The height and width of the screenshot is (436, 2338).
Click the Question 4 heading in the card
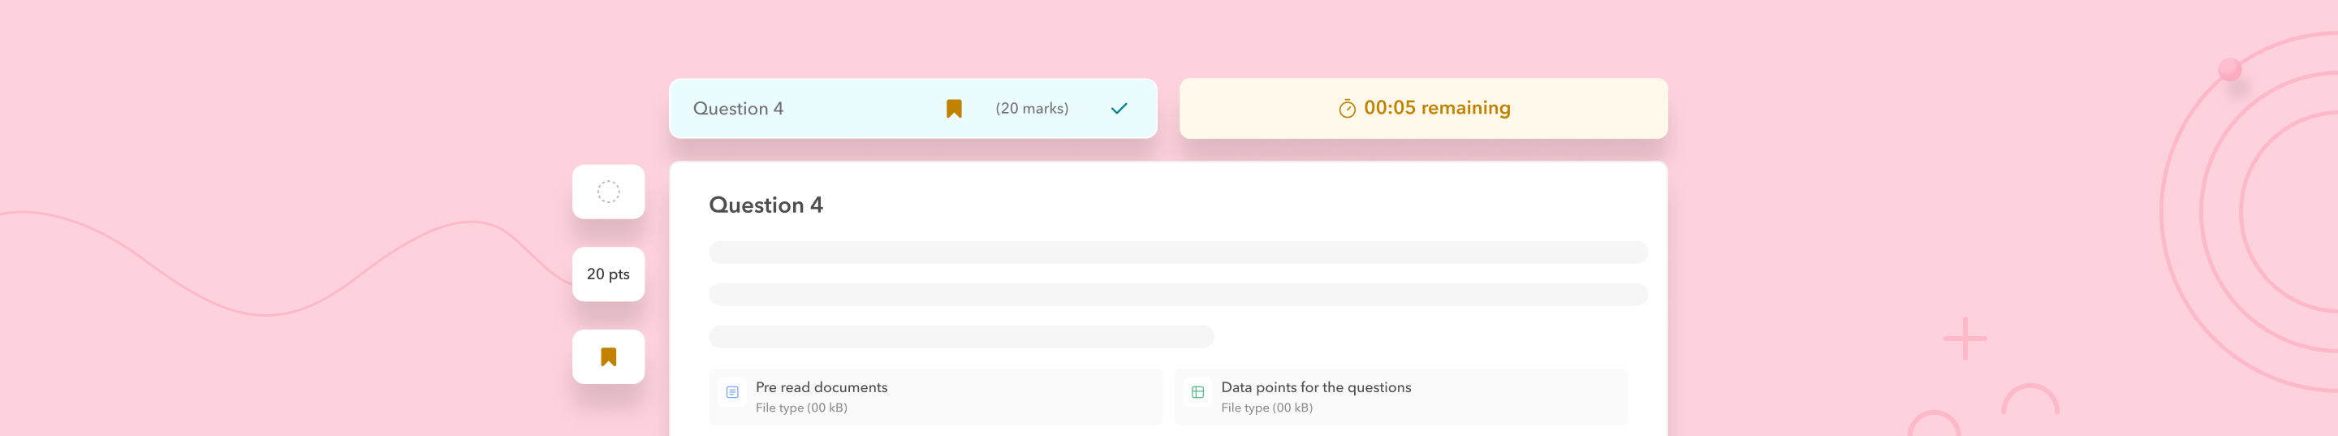[x=766, y=205]
